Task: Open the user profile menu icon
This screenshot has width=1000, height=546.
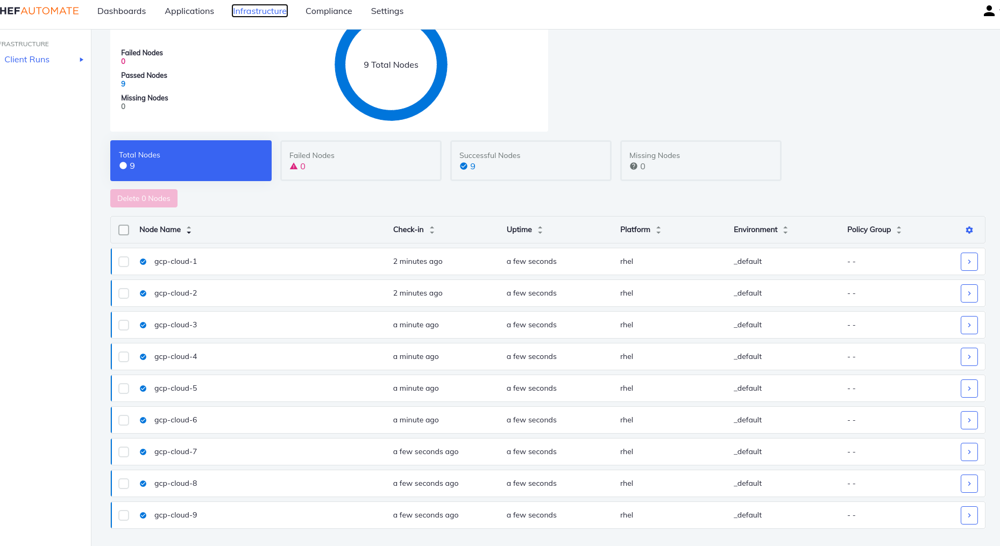Action: [989, 11]
